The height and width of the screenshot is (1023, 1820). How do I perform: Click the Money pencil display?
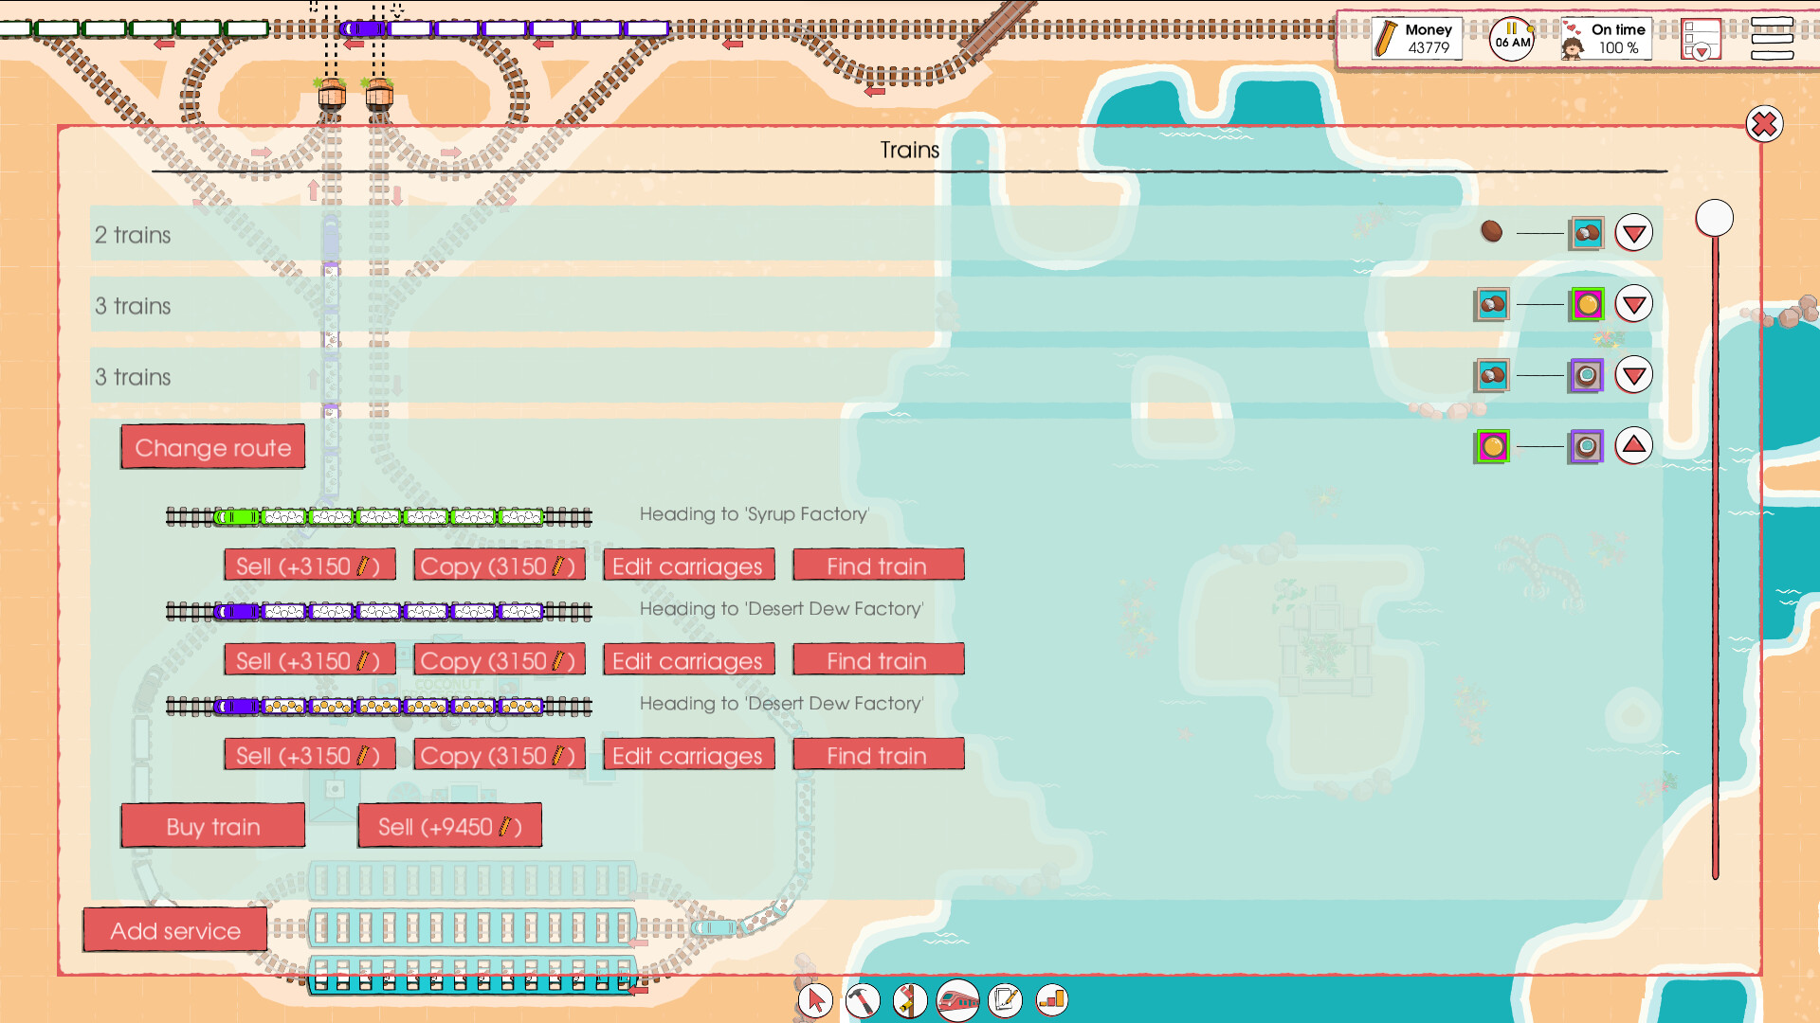coord(1416,39)
